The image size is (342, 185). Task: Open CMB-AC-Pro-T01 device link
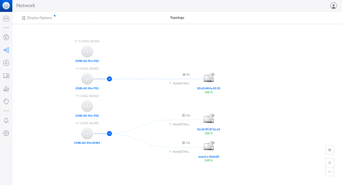pyautogui.click(x=87, y=88)
